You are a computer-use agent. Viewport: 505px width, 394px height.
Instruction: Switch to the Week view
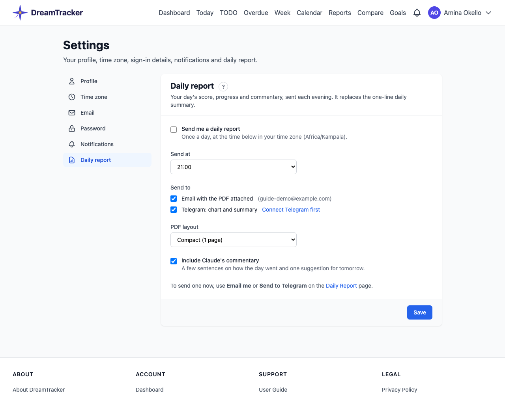282,13
